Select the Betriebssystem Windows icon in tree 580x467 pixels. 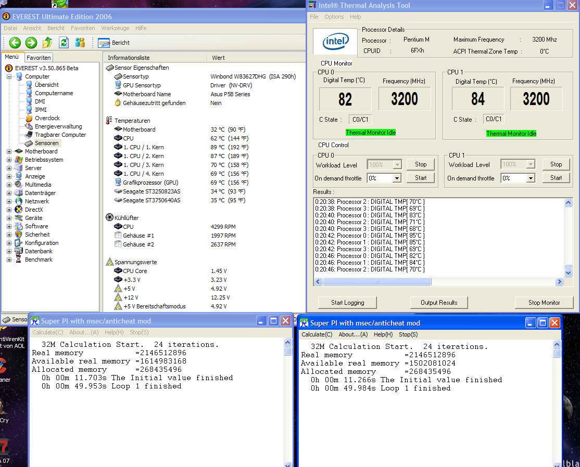tap(19, 160)
